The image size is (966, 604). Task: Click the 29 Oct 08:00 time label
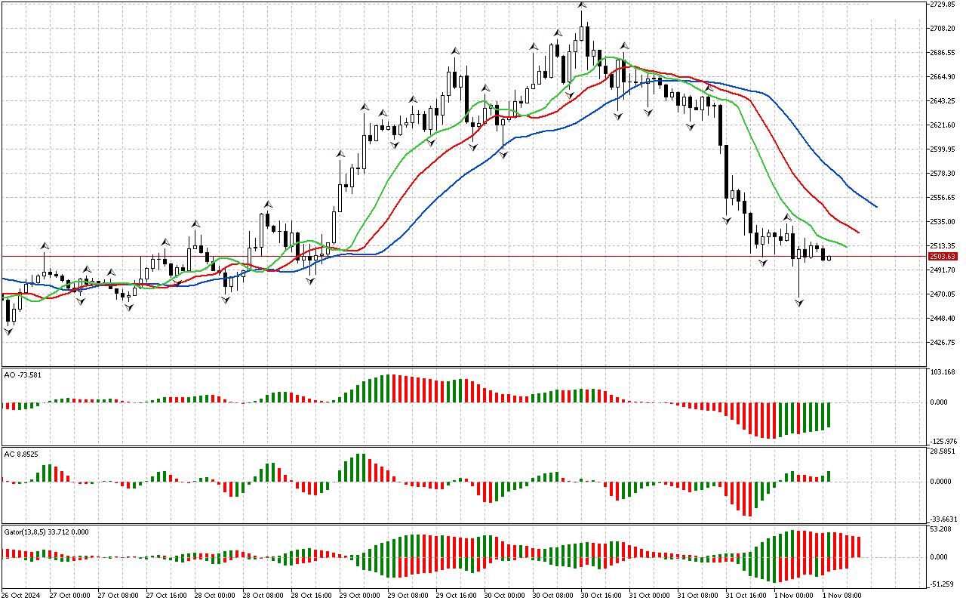[408, 596]
